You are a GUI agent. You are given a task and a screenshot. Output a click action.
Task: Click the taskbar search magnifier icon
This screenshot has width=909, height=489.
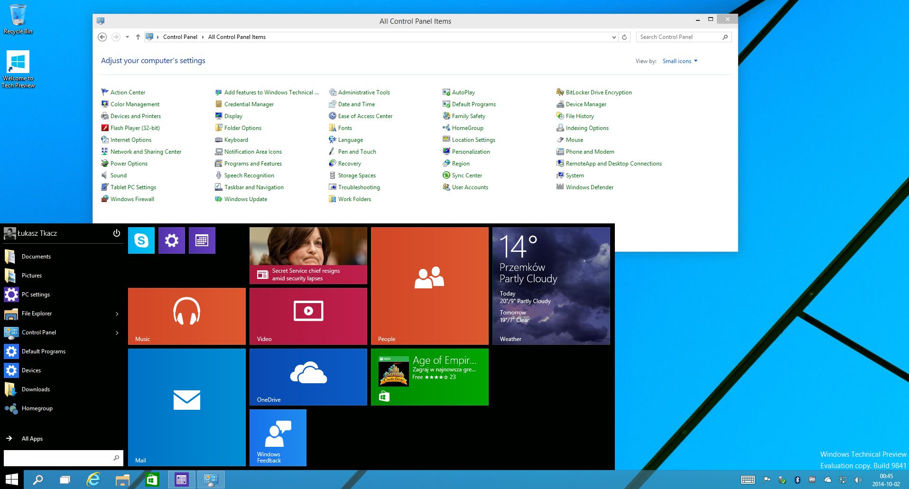point(38,480)
